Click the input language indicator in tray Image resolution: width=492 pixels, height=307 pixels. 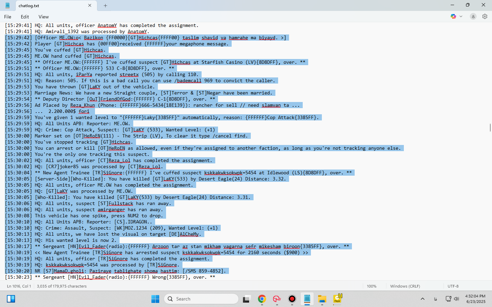tap(436, 299)
